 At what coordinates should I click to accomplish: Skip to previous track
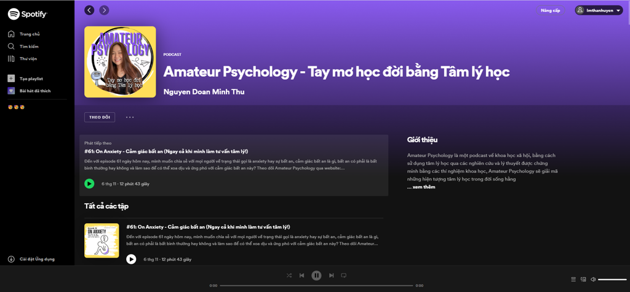301,275
